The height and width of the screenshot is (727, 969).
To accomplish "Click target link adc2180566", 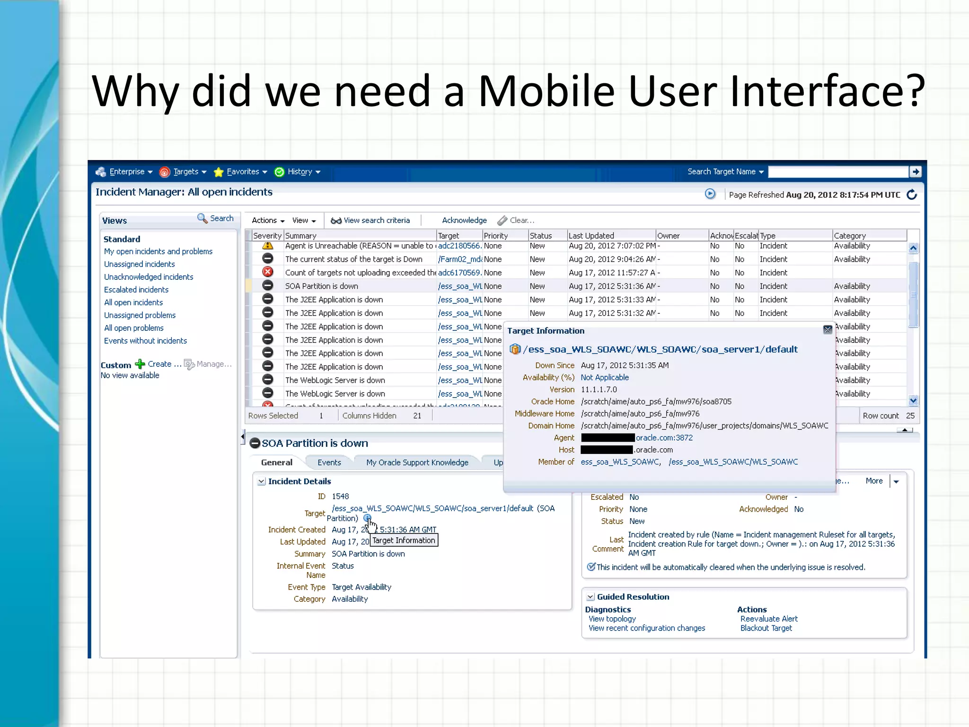I will pyautogui.click(x=459, y=246).
